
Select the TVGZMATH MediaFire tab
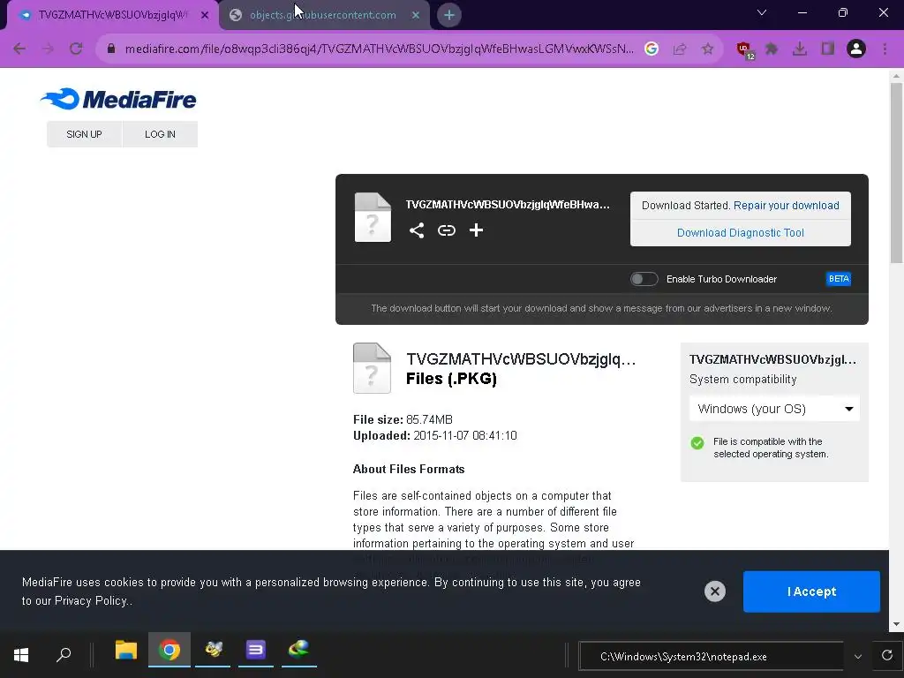pyautogui.click(x=112, y=15)
